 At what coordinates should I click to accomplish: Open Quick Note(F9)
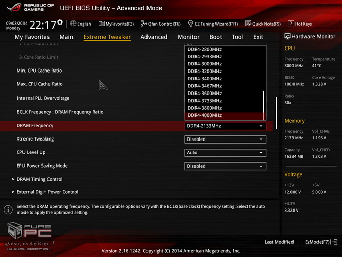pos(263,24)
